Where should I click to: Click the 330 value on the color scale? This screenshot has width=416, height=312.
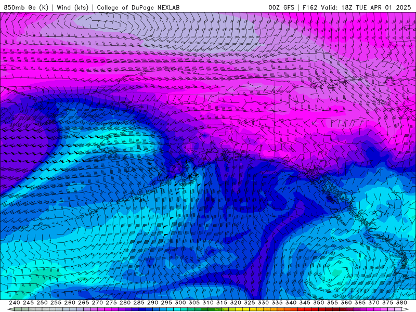(x=263, y=303)
